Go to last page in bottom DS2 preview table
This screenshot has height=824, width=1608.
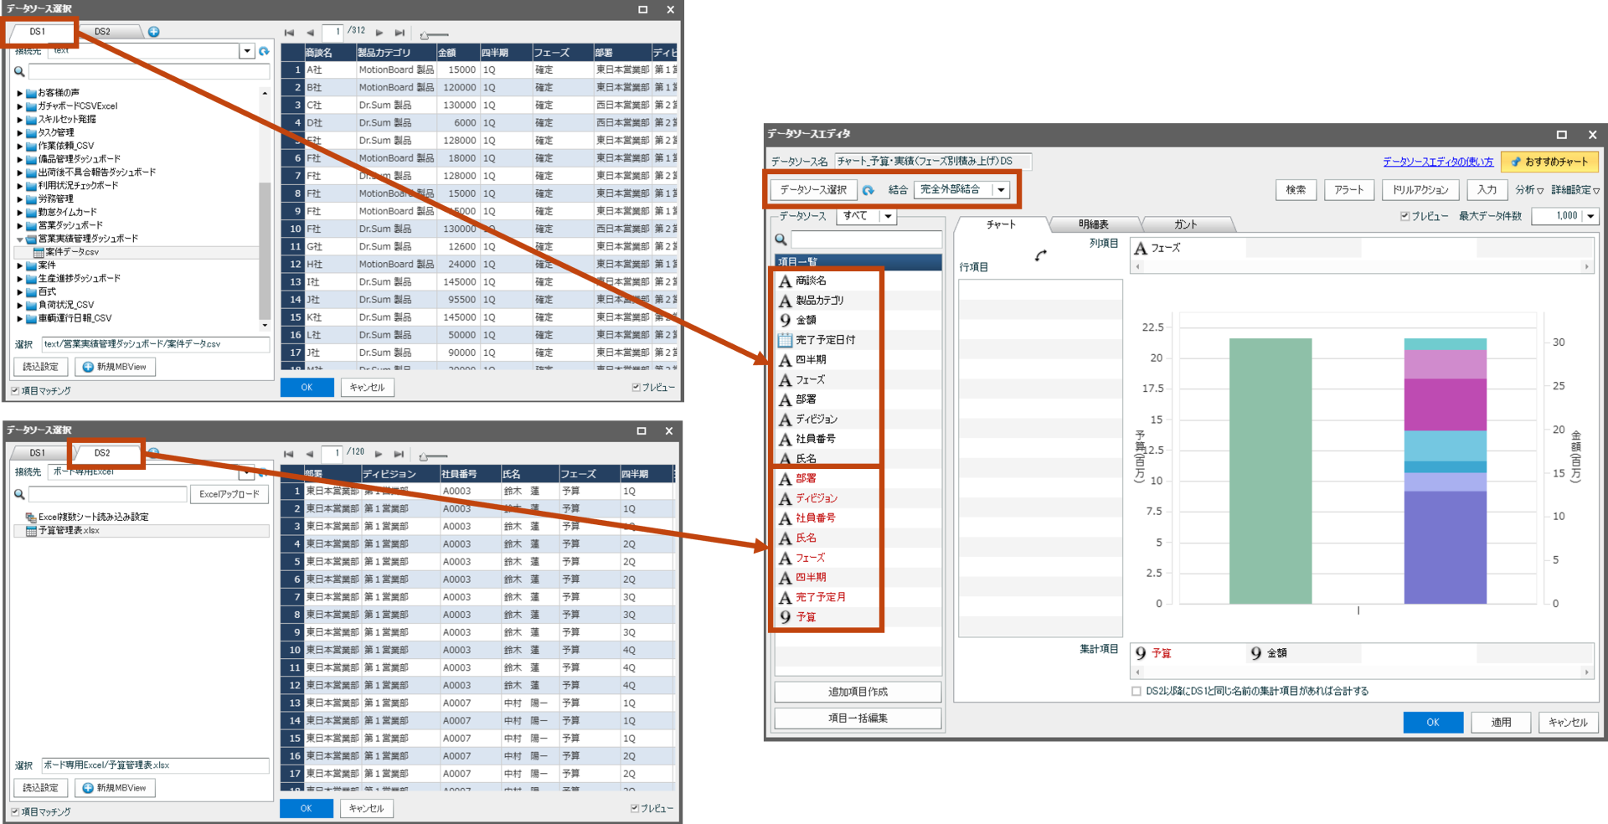(399, 454)
